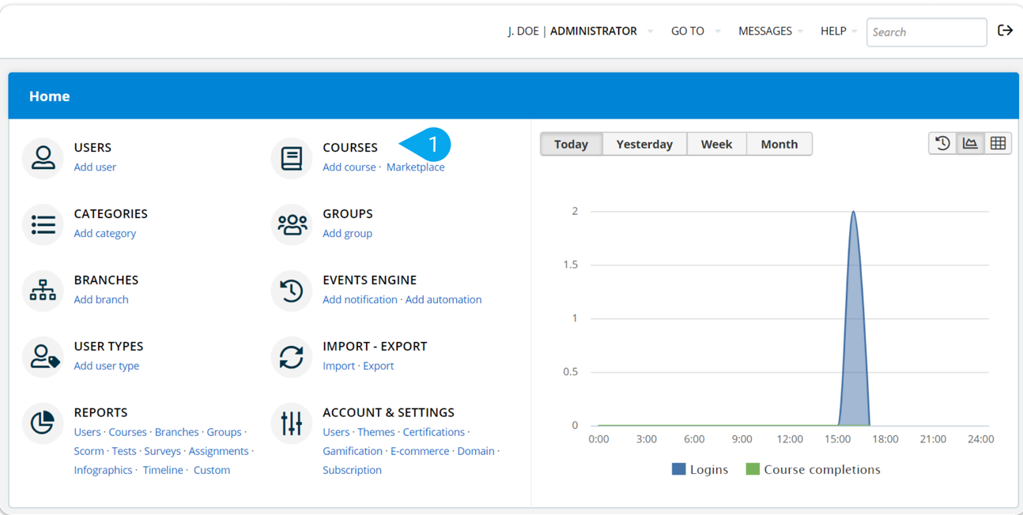1023x515 pixels.
Task: Click the GROUPS section heading
Action: coord(348,214)
